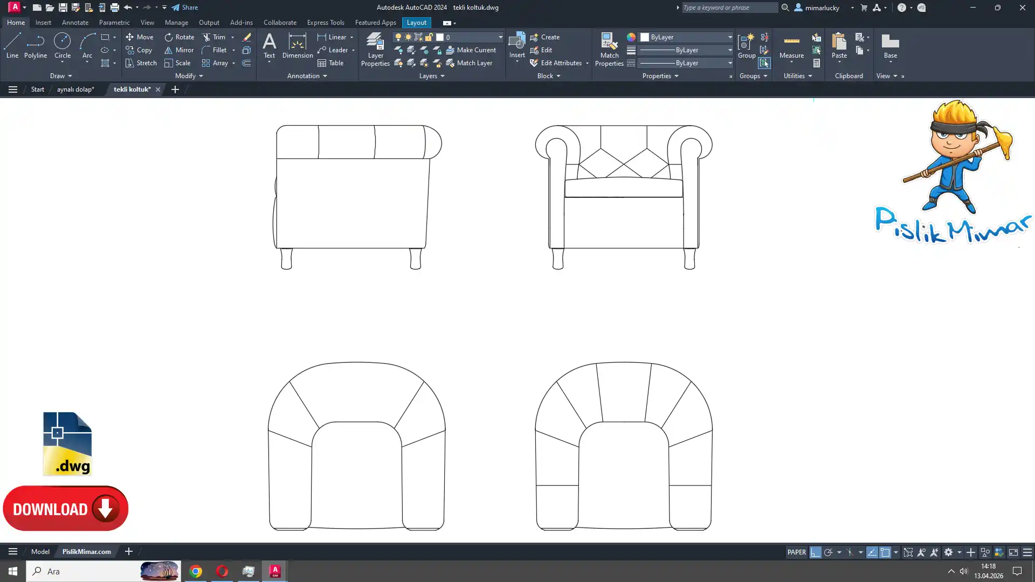
Task: Open the layer name dropdown
Action: (500, 37)
